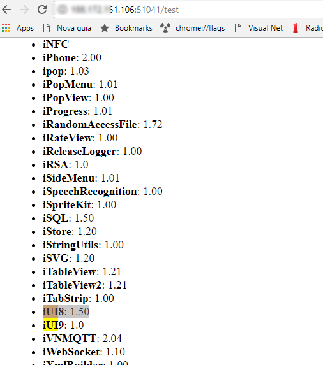
Task: Click the Nova guia page icon
Action: pyautogui.click(x=47, y=28)
